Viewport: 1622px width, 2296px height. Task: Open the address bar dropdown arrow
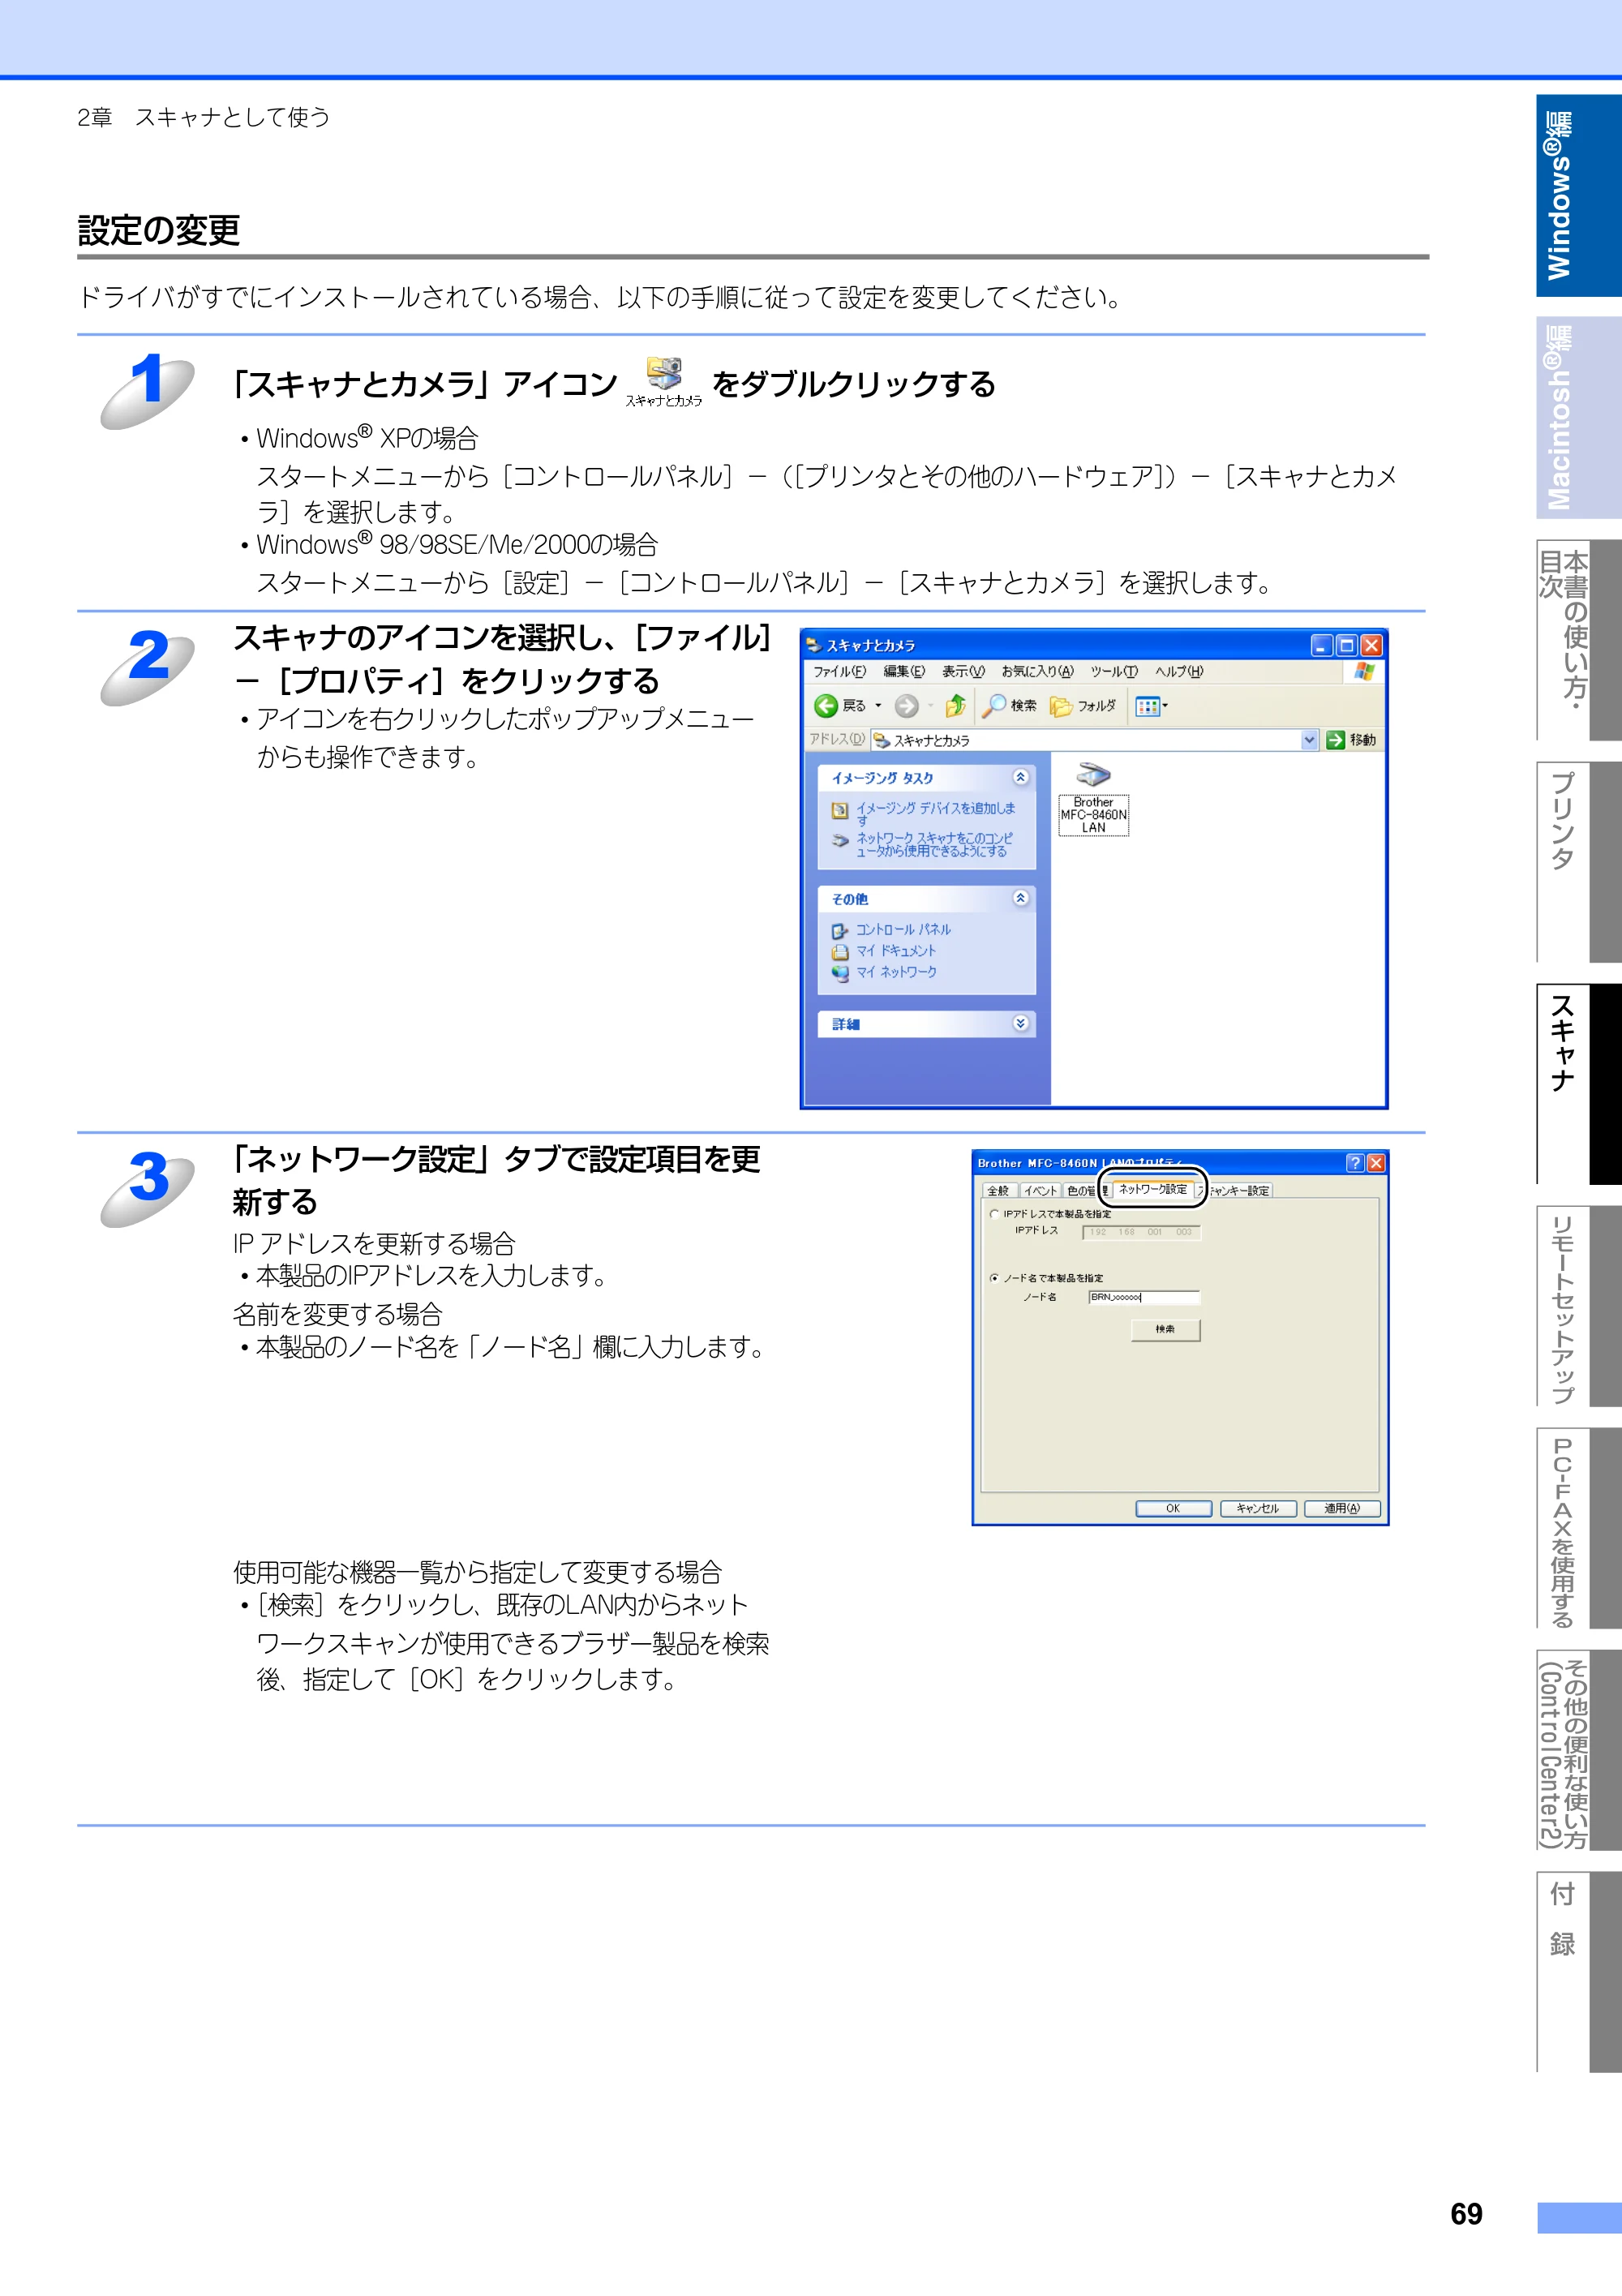point(1309,740)
